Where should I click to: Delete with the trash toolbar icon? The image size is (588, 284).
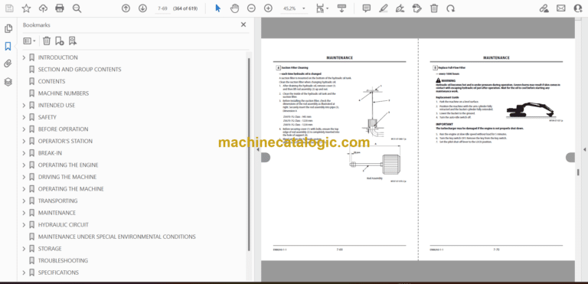click(x=434, y=8)
